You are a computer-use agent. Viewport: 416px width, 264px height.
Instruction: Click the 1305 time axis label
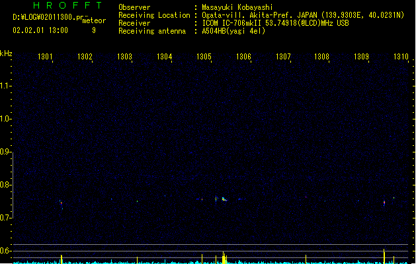[204, 56]
